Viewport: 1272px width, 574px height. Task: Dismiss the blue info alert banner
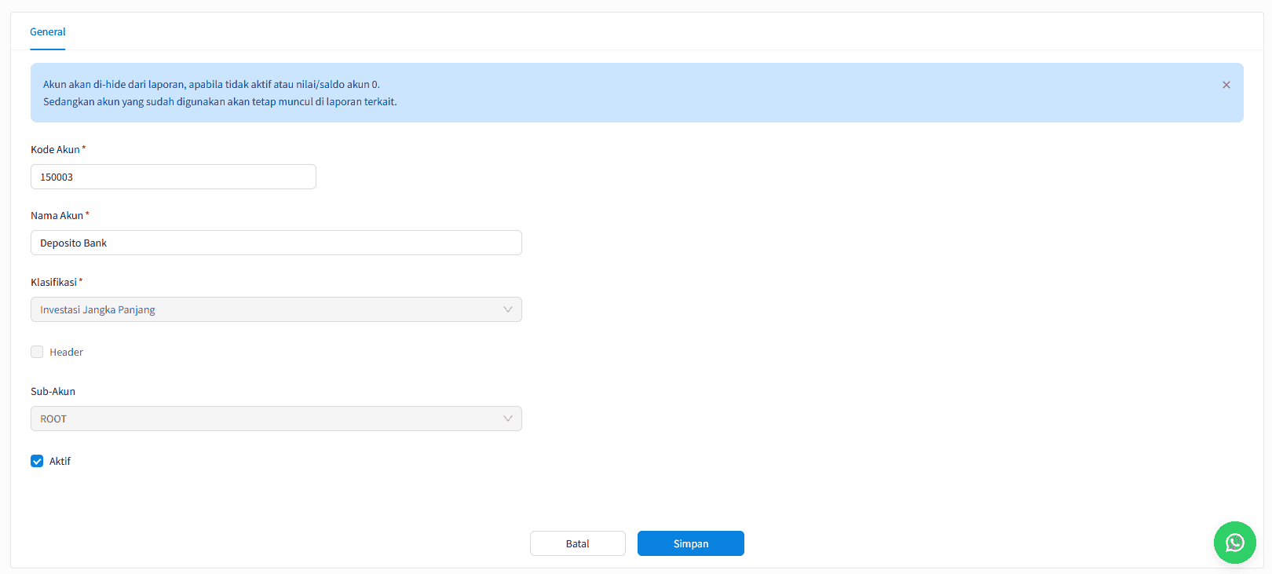point(1226,85)
